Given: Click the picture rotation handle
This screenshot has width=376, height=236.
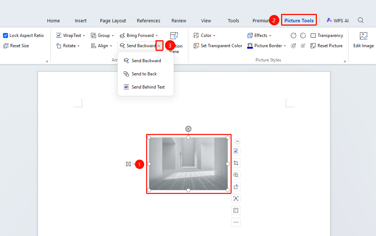Looking at the screenshot, I should tap(188, 129).
